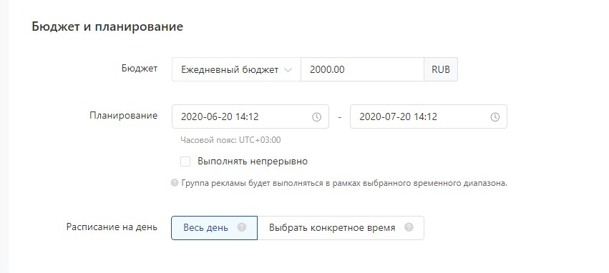Open the clock icon in end date field
The width and height of the screenshot is (609, 273).
(494, 116)
